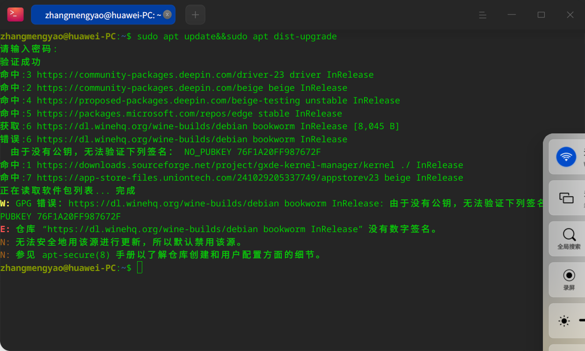Open a new terminal tab with plus button

coord(195,15)
